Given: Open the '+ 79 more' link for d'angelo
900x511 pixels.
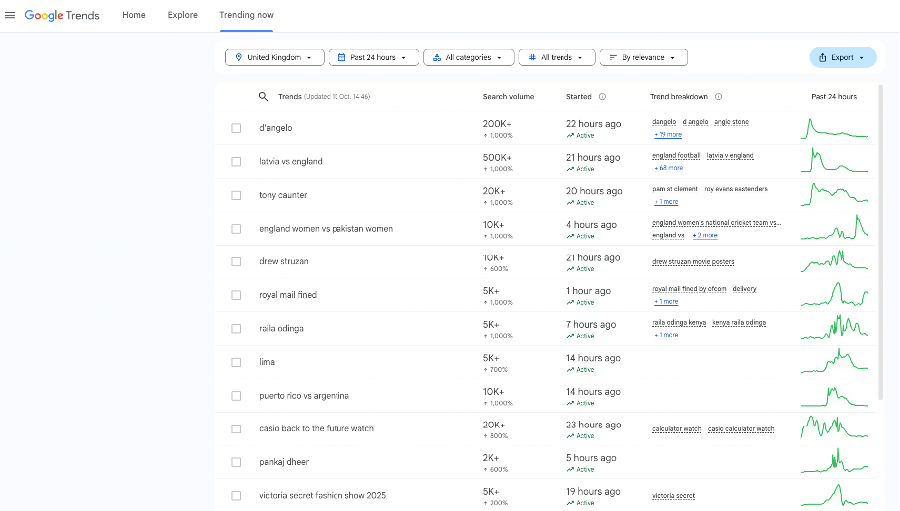Looking at the screenshot, I should click(667, 134).
